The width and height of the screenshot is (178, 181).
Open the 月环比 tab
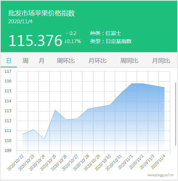97,61
